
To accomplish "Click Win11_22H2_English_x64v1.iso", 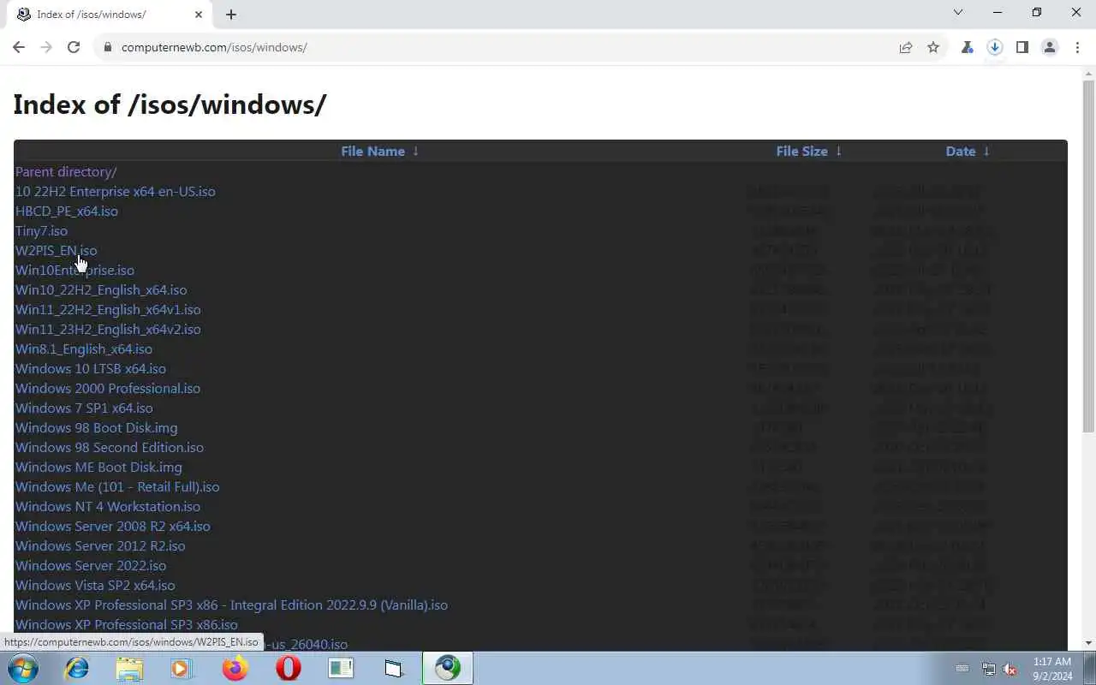I will point(108,309).
